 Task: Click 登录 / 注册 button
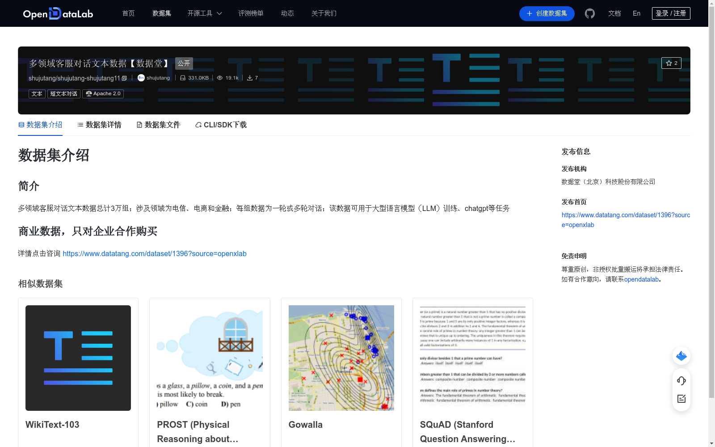671,13
